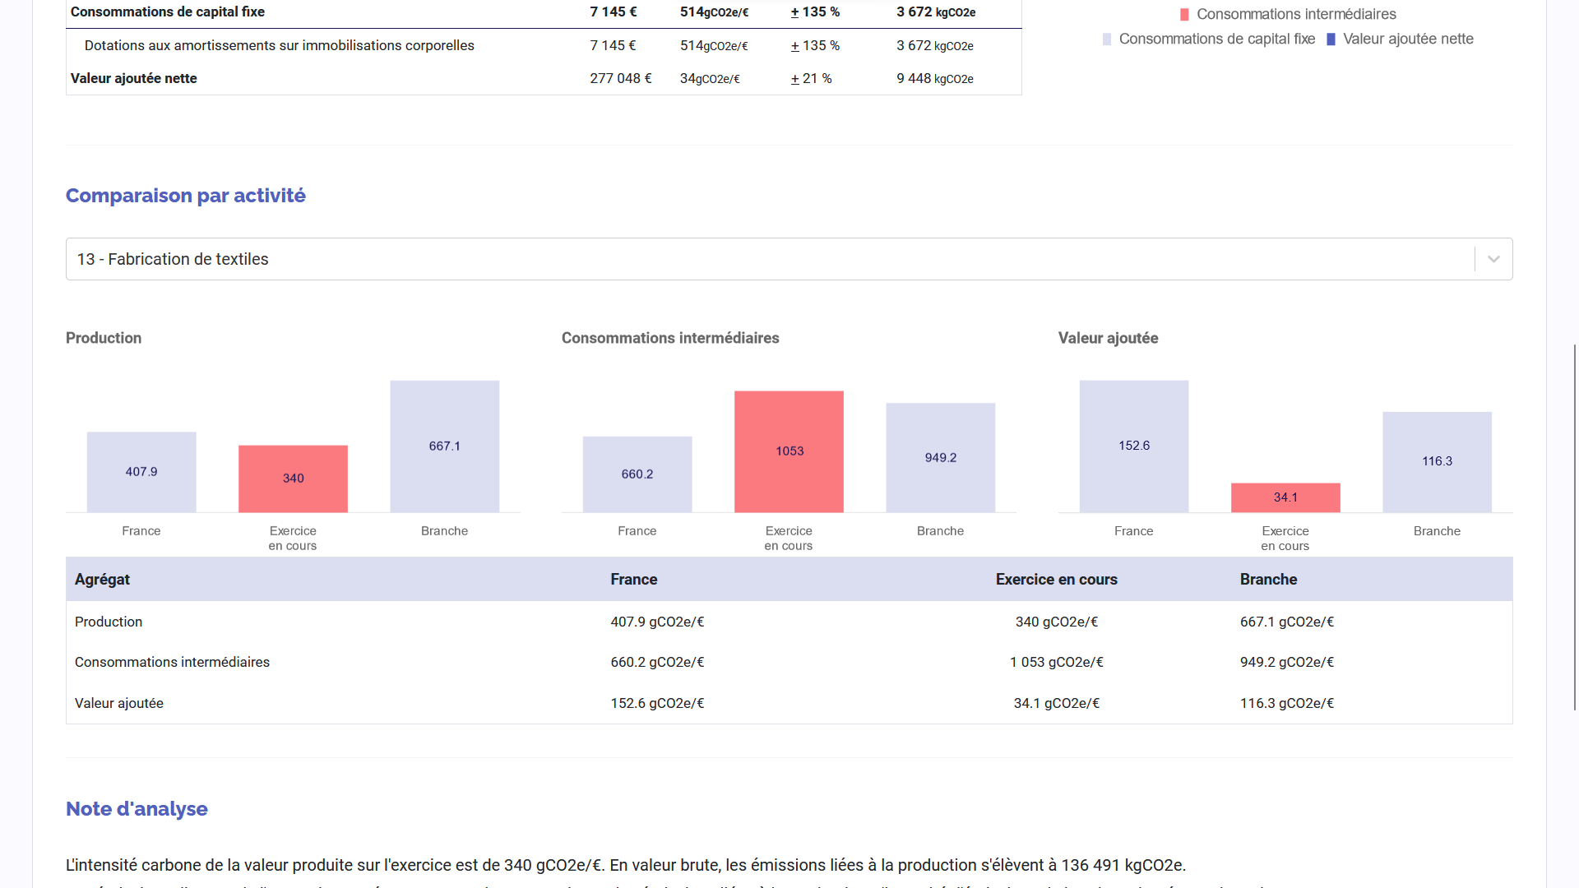The height and width of the screenshot is (888, 1579).
Task: Click the Branche bar labeled 949.2
Action: pyautogui.click(x=940, y=458)
